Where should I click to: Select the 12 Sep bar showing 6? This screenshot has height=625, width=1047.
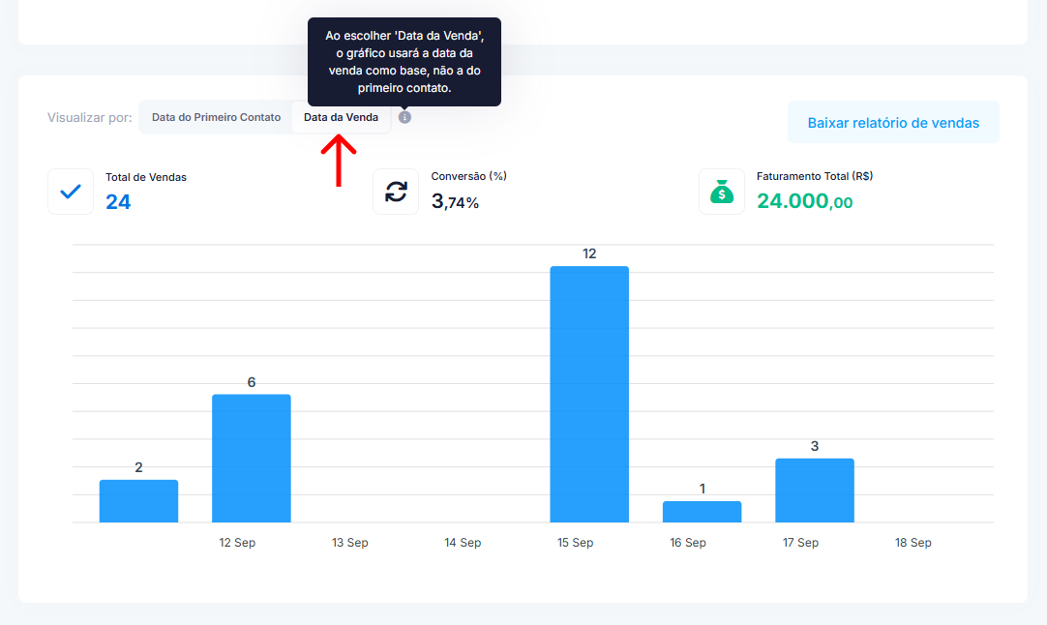[251, 458]
